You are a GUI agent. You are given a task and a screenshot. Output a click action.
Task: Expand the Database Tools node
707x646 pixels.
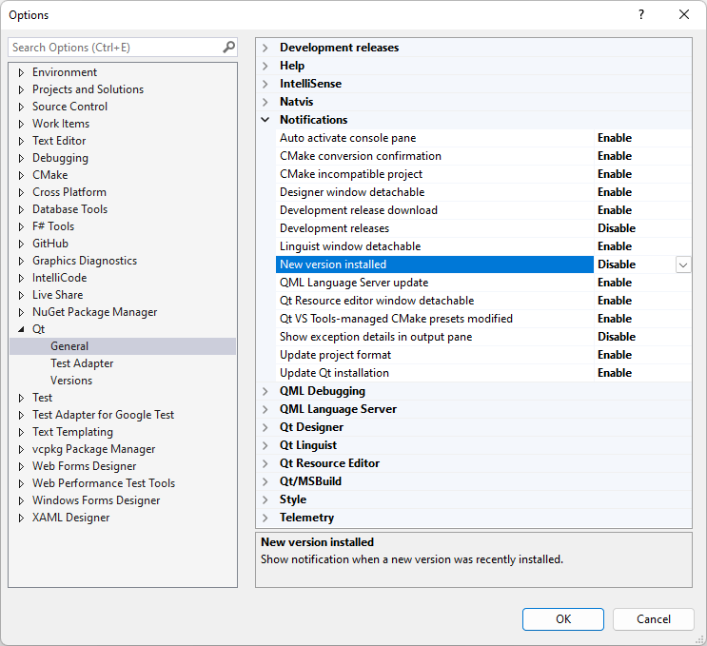pos(21,209)
